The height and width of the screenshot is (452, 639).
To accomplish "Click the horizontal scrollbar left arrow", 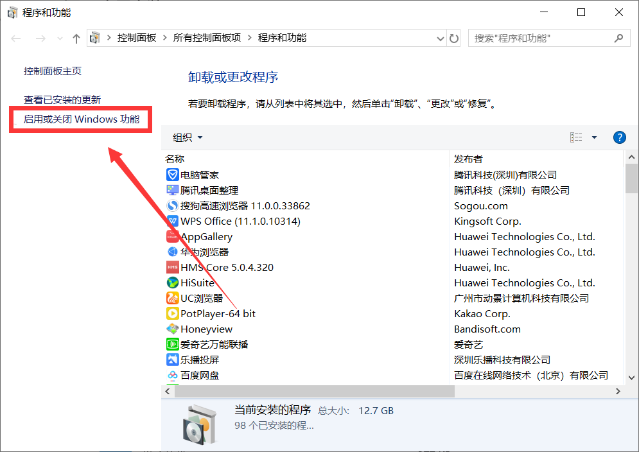I will pyautogui.click(x=168, y=391).
